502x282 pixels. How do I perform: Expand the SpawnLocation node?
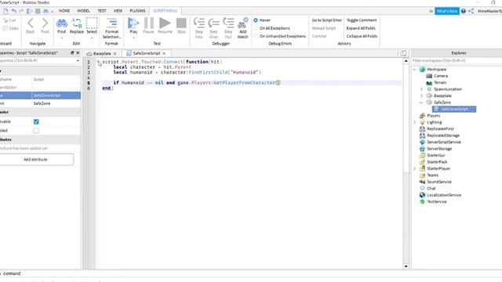(421, 89)
